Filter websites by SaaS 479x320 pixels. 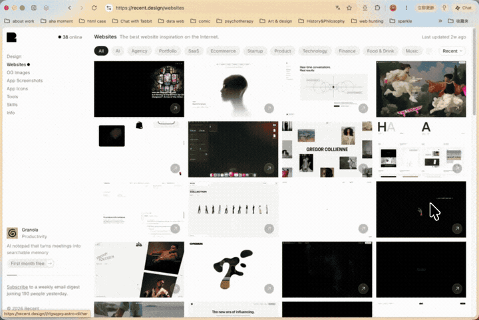point(194,51)
